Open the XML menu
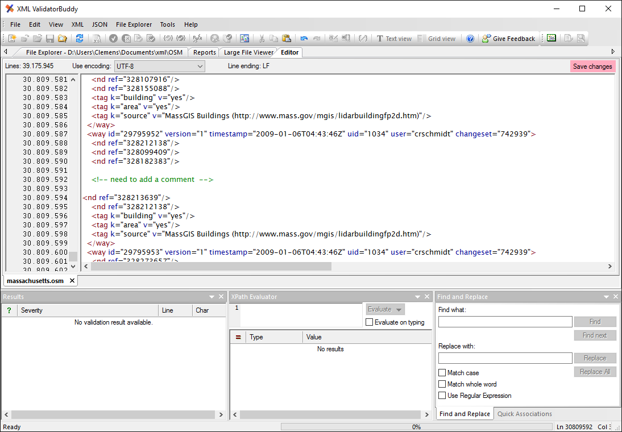The width and height of the screenshot is (622, 432). (77, 24)
